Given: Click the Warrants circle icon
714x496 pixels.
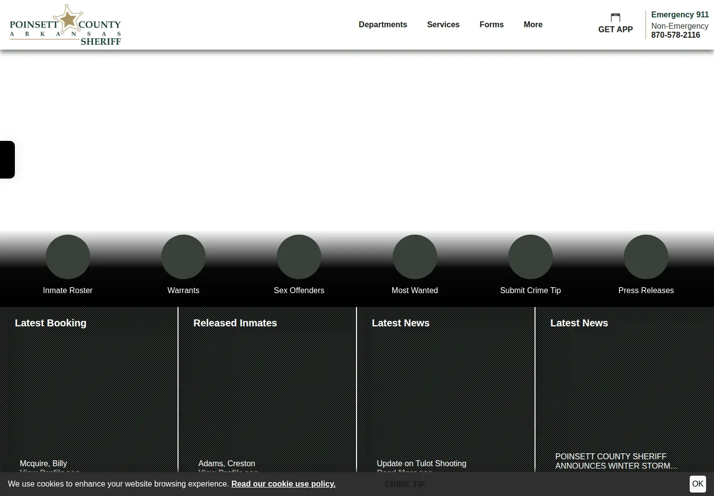Looking at the screenshot, I should coord(183,257).
